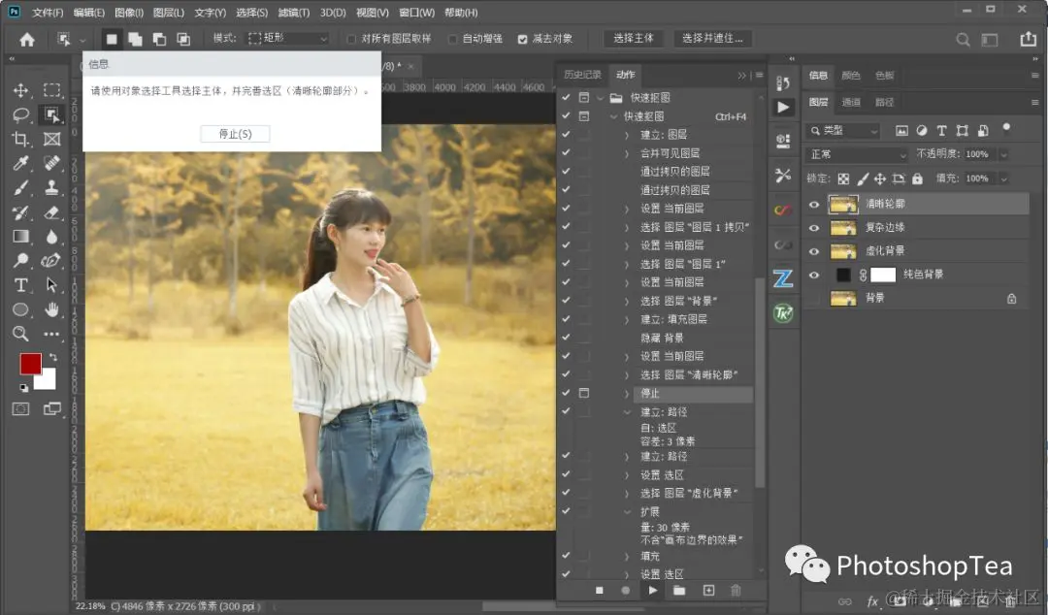
Task: Enable the 对所有图层取样 checkbox
Action: (351, 40)
